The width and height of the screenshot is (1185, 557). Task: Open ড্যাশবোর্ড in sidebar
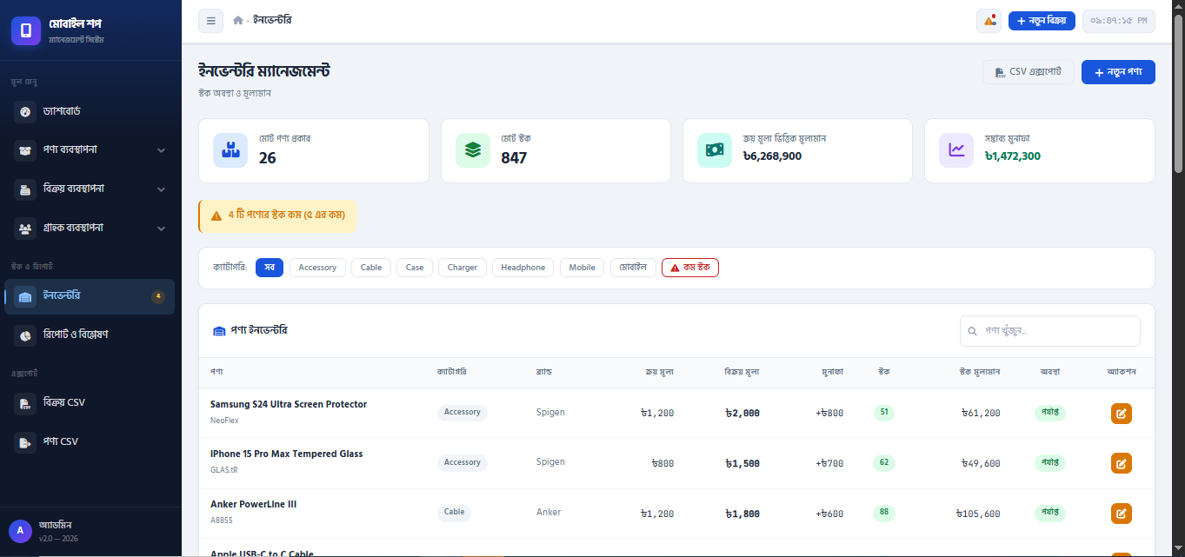pos(90,111)
